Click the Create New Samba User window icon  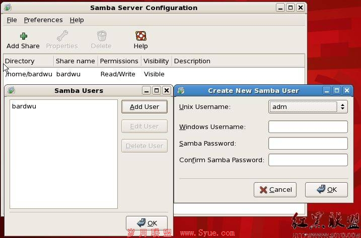(181, 90)
